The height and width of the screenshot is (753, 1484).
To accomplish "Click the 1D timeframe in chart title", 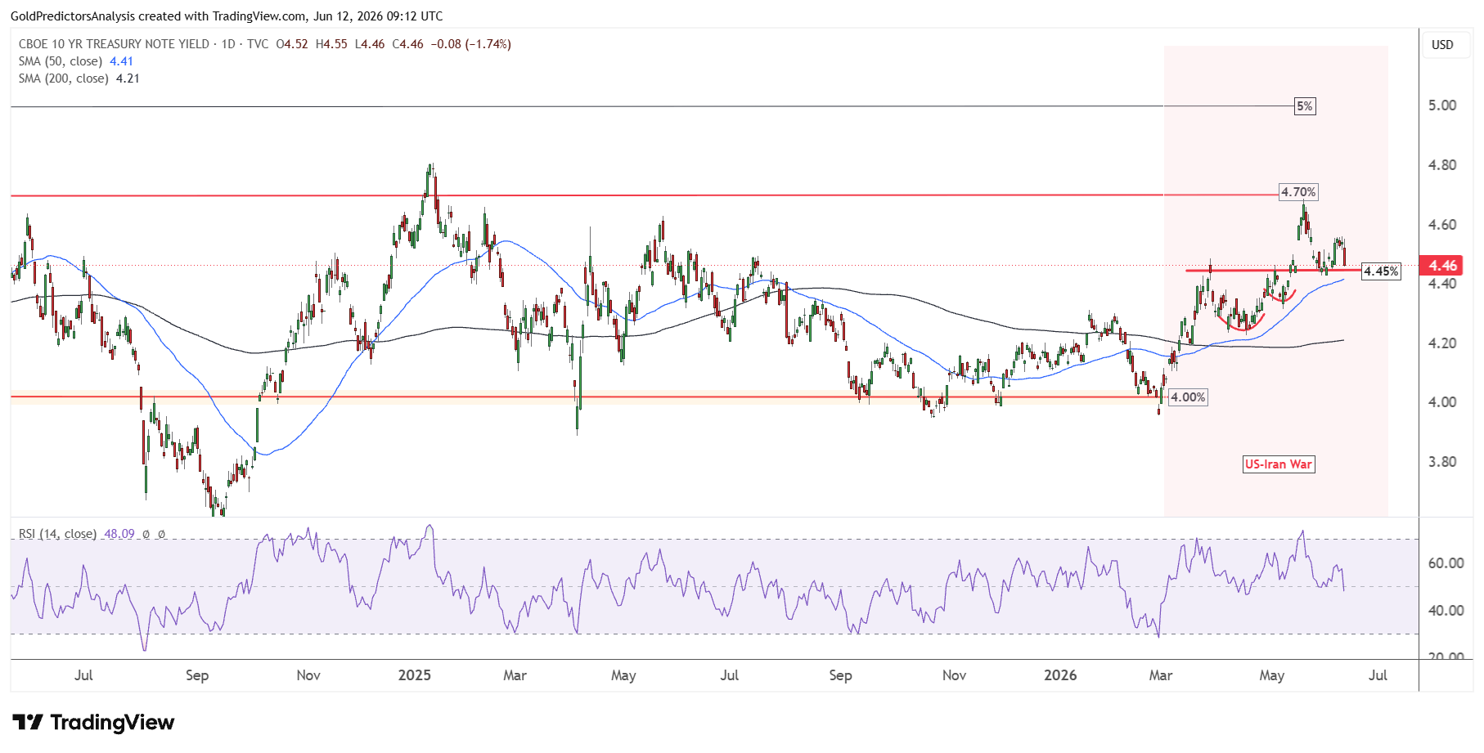I will pos(228,44).
